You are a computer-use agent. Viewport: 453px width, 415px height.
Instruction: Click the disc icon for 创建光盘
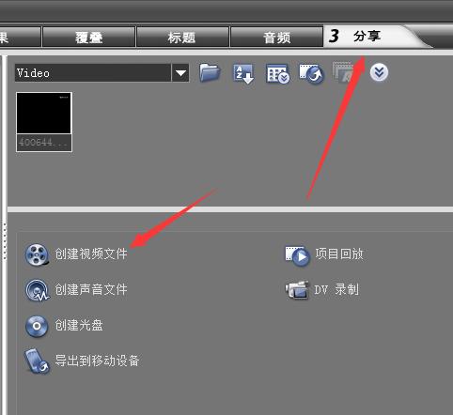pos(37,326)
